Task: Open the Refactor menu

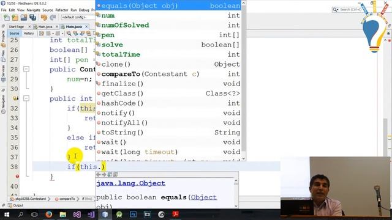Action: 62,10
